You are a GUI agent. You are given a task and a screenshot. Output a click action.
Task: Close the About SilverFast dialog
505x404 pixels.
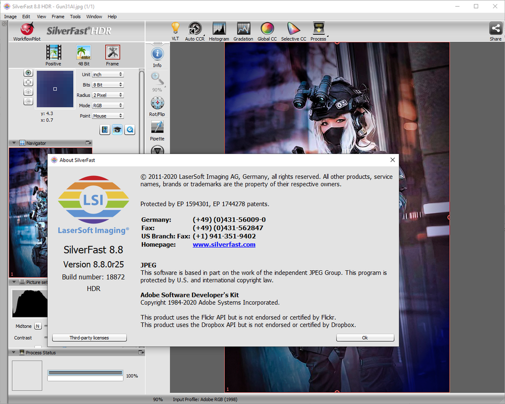pyautogui.click(x=392, y=160)
